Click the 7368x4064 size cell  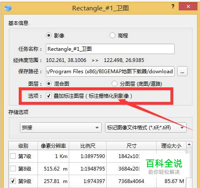click(x=131, y=181)
